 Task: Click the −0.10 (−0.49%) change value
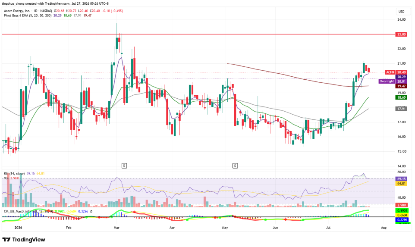coord(113,11)
